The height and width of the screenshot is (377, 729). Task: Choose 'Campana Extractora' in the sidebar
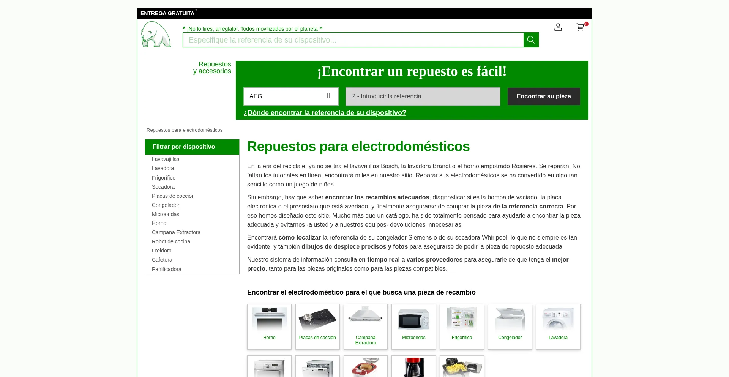pos(176,232)
